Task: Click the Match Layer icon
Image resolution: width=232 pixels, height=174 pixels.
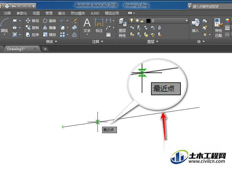Action: pyautogui.click(x=159, y=35)
